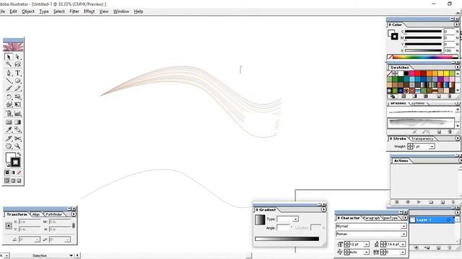Begin recording in Actions panel
The height and width of the screenshot is (259, 462).
[408, 202]
